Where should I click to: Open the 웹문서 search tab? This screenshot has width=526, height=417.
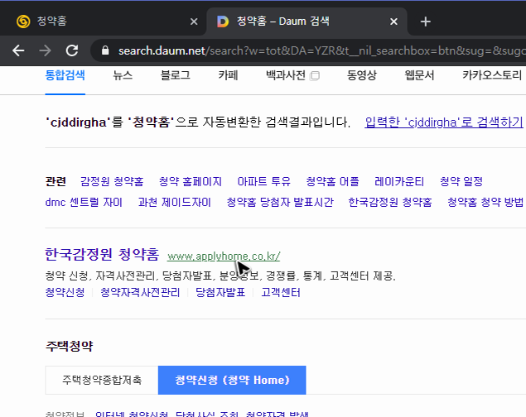click(419, 75)
